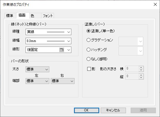
Task: Click the 横 shadow size field
Action: point(132,69)
